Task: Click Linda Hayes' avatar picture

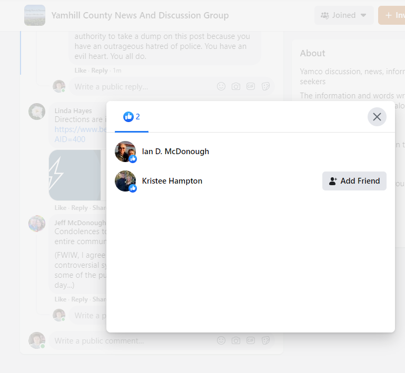Action: coord(37,112)
